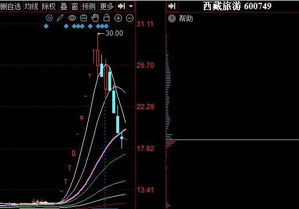Click the 30.00 high price label
The height and width of the screenshot is (209, 299).
pos(114,33)
